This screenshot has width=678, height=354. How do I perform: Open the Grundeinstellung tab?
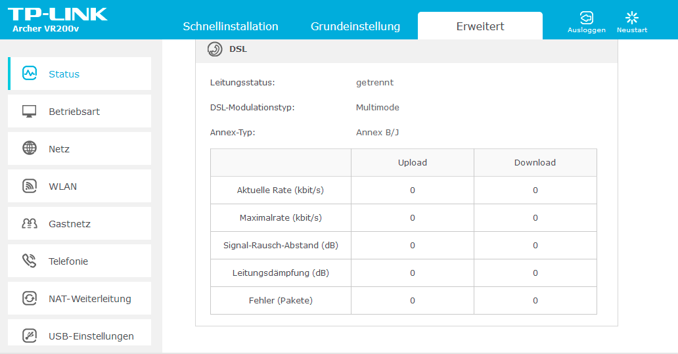[355, 26]
